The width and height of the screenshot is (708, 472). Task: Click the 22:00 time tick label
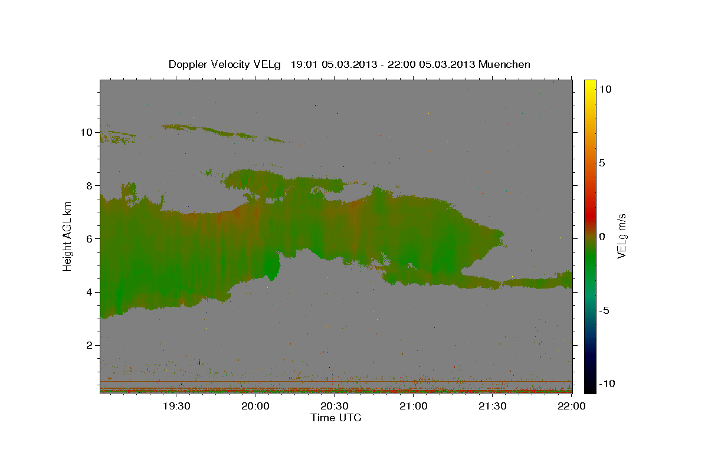point(572,406)
